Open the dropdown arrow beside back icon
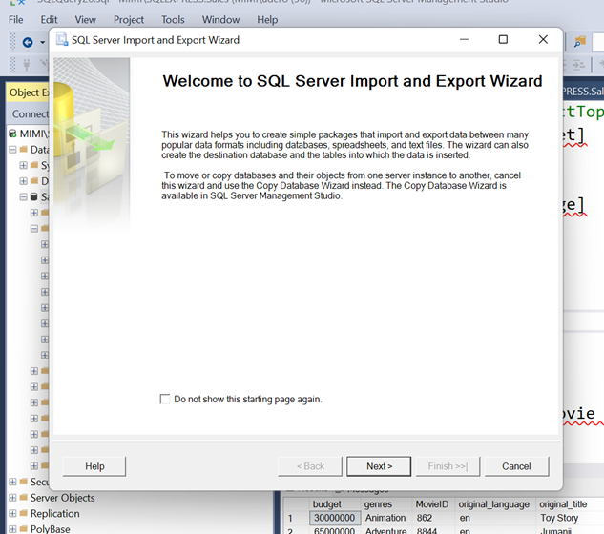Viewport: 604px width, 534px height. [x=42, y=42]
